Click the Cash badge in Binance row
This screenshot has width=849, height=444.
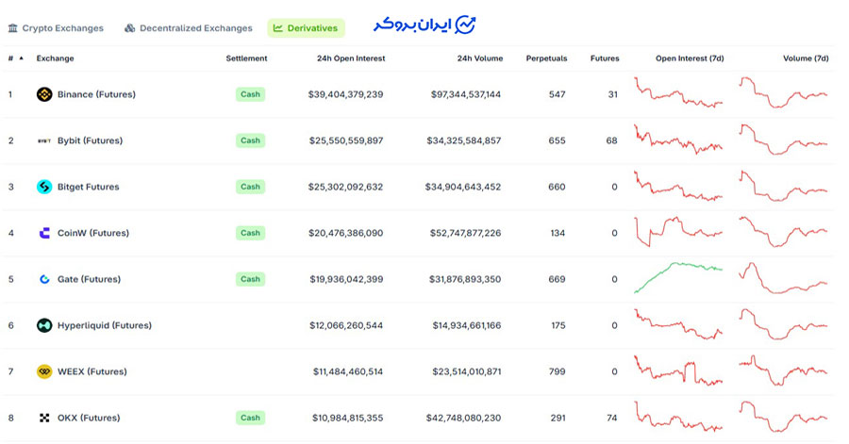(250, 94)
